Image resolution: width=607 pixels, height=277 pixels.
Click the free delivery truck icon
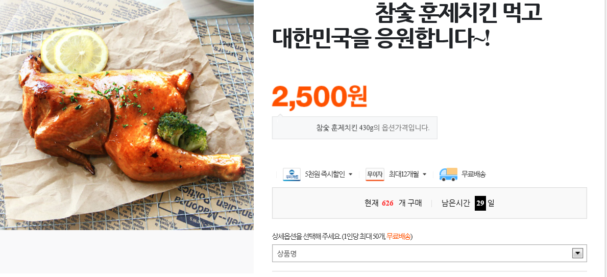tap(448, 174)
